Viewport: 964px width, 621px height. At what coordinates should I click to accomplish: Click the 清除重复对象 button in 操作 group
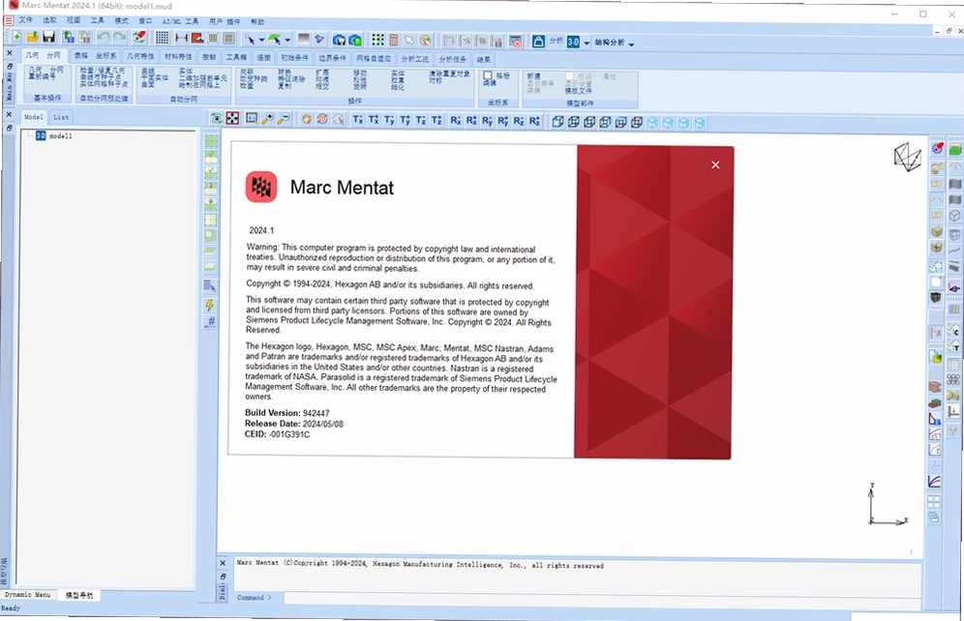point(449,74)
